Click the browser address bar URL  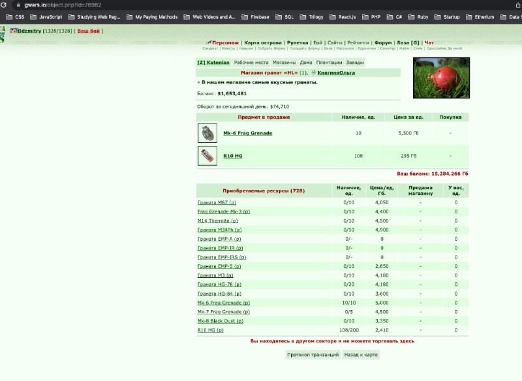point(63,5)
